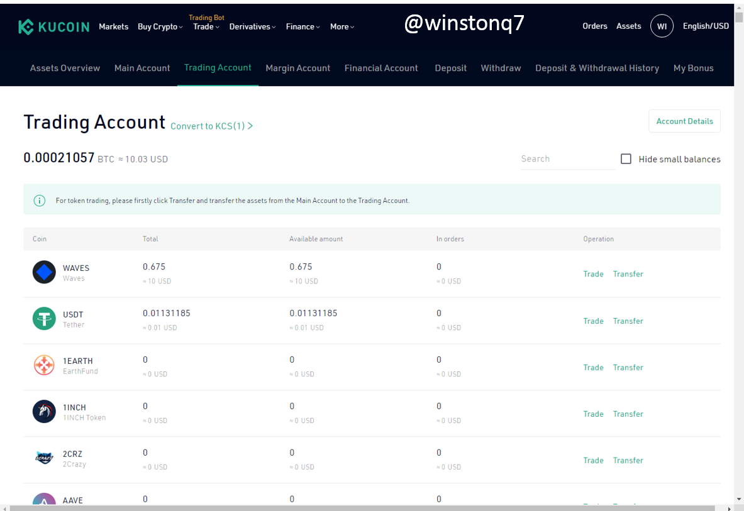The width and height of the screenshot is (744, 511).
Task: Click Transfer in the 1INCH row
Action: click(x=628, y=414)
